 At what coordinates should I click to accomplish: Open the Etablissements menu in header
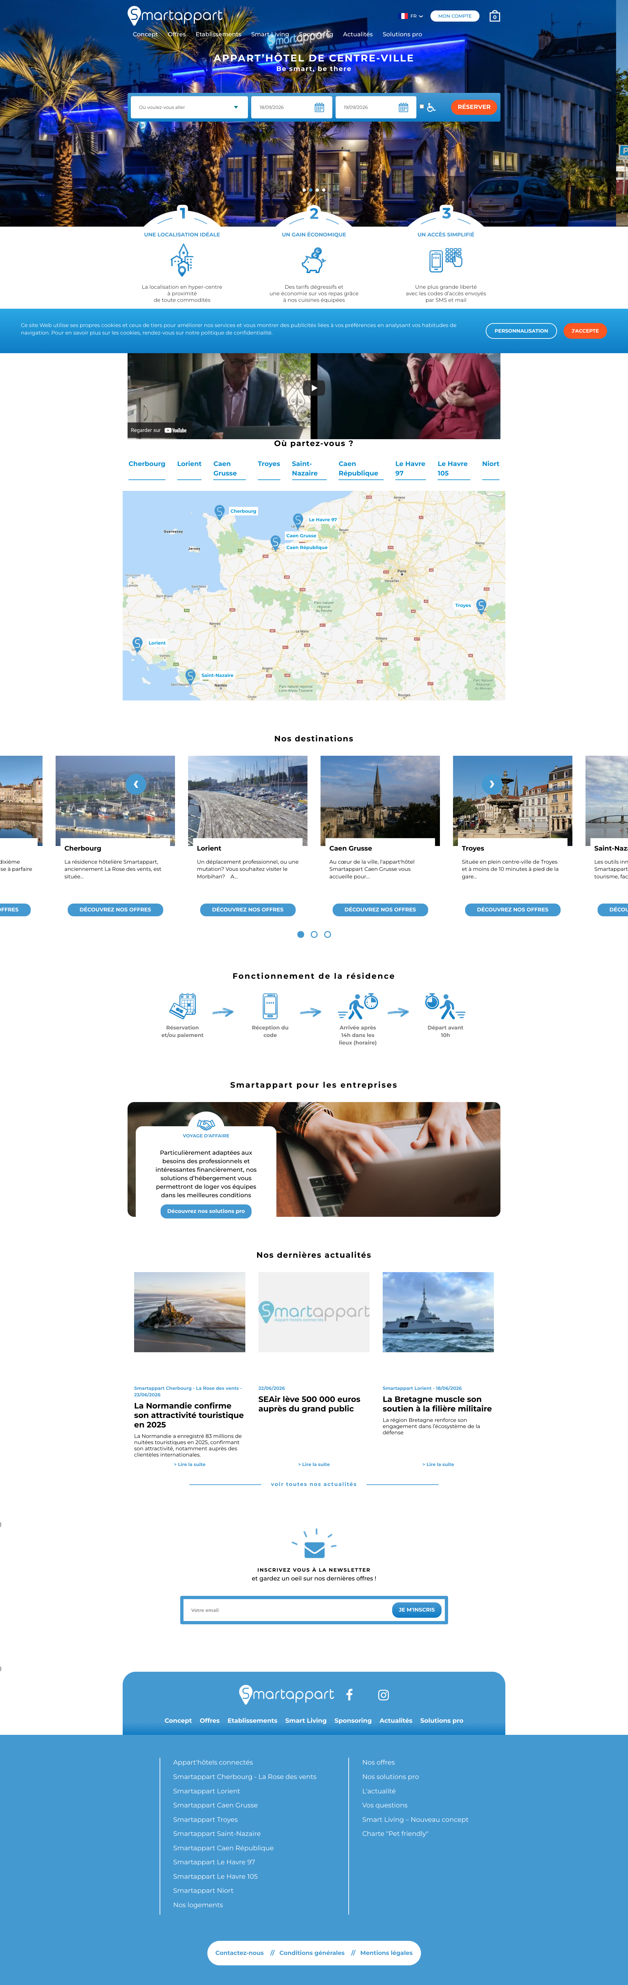pos(218,34)
